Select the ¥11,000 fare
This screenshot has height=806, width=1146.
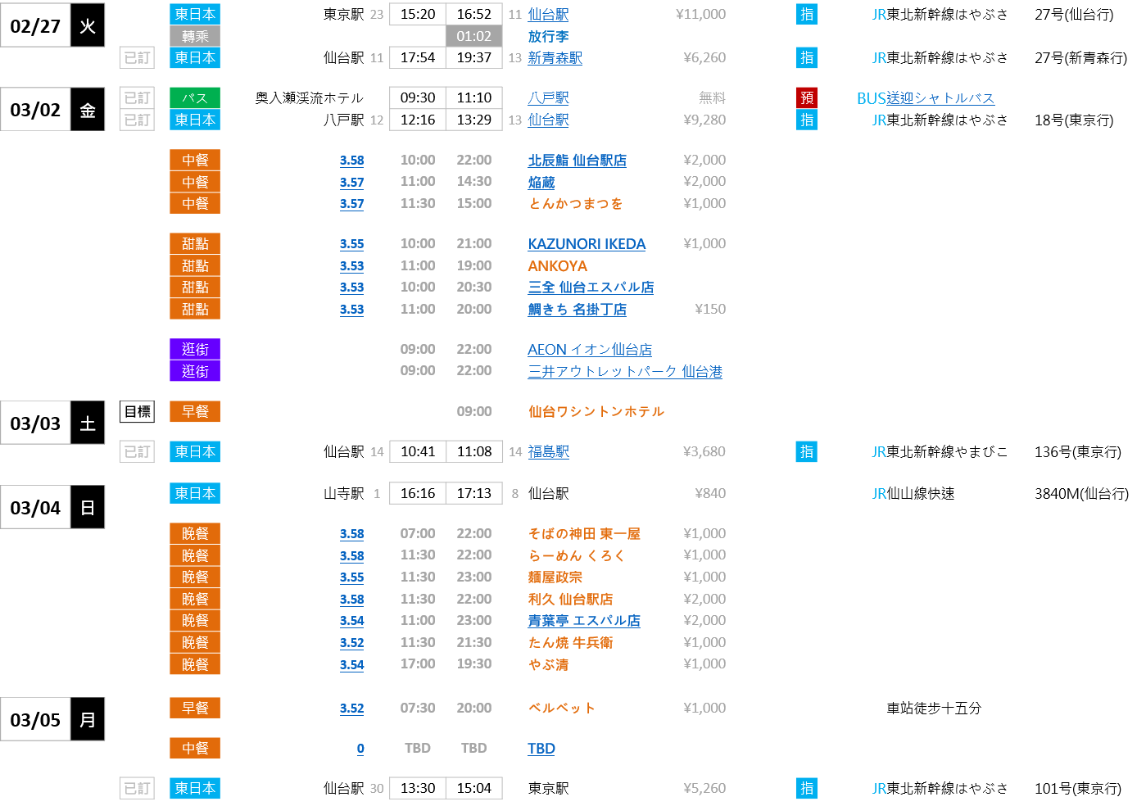701,14
